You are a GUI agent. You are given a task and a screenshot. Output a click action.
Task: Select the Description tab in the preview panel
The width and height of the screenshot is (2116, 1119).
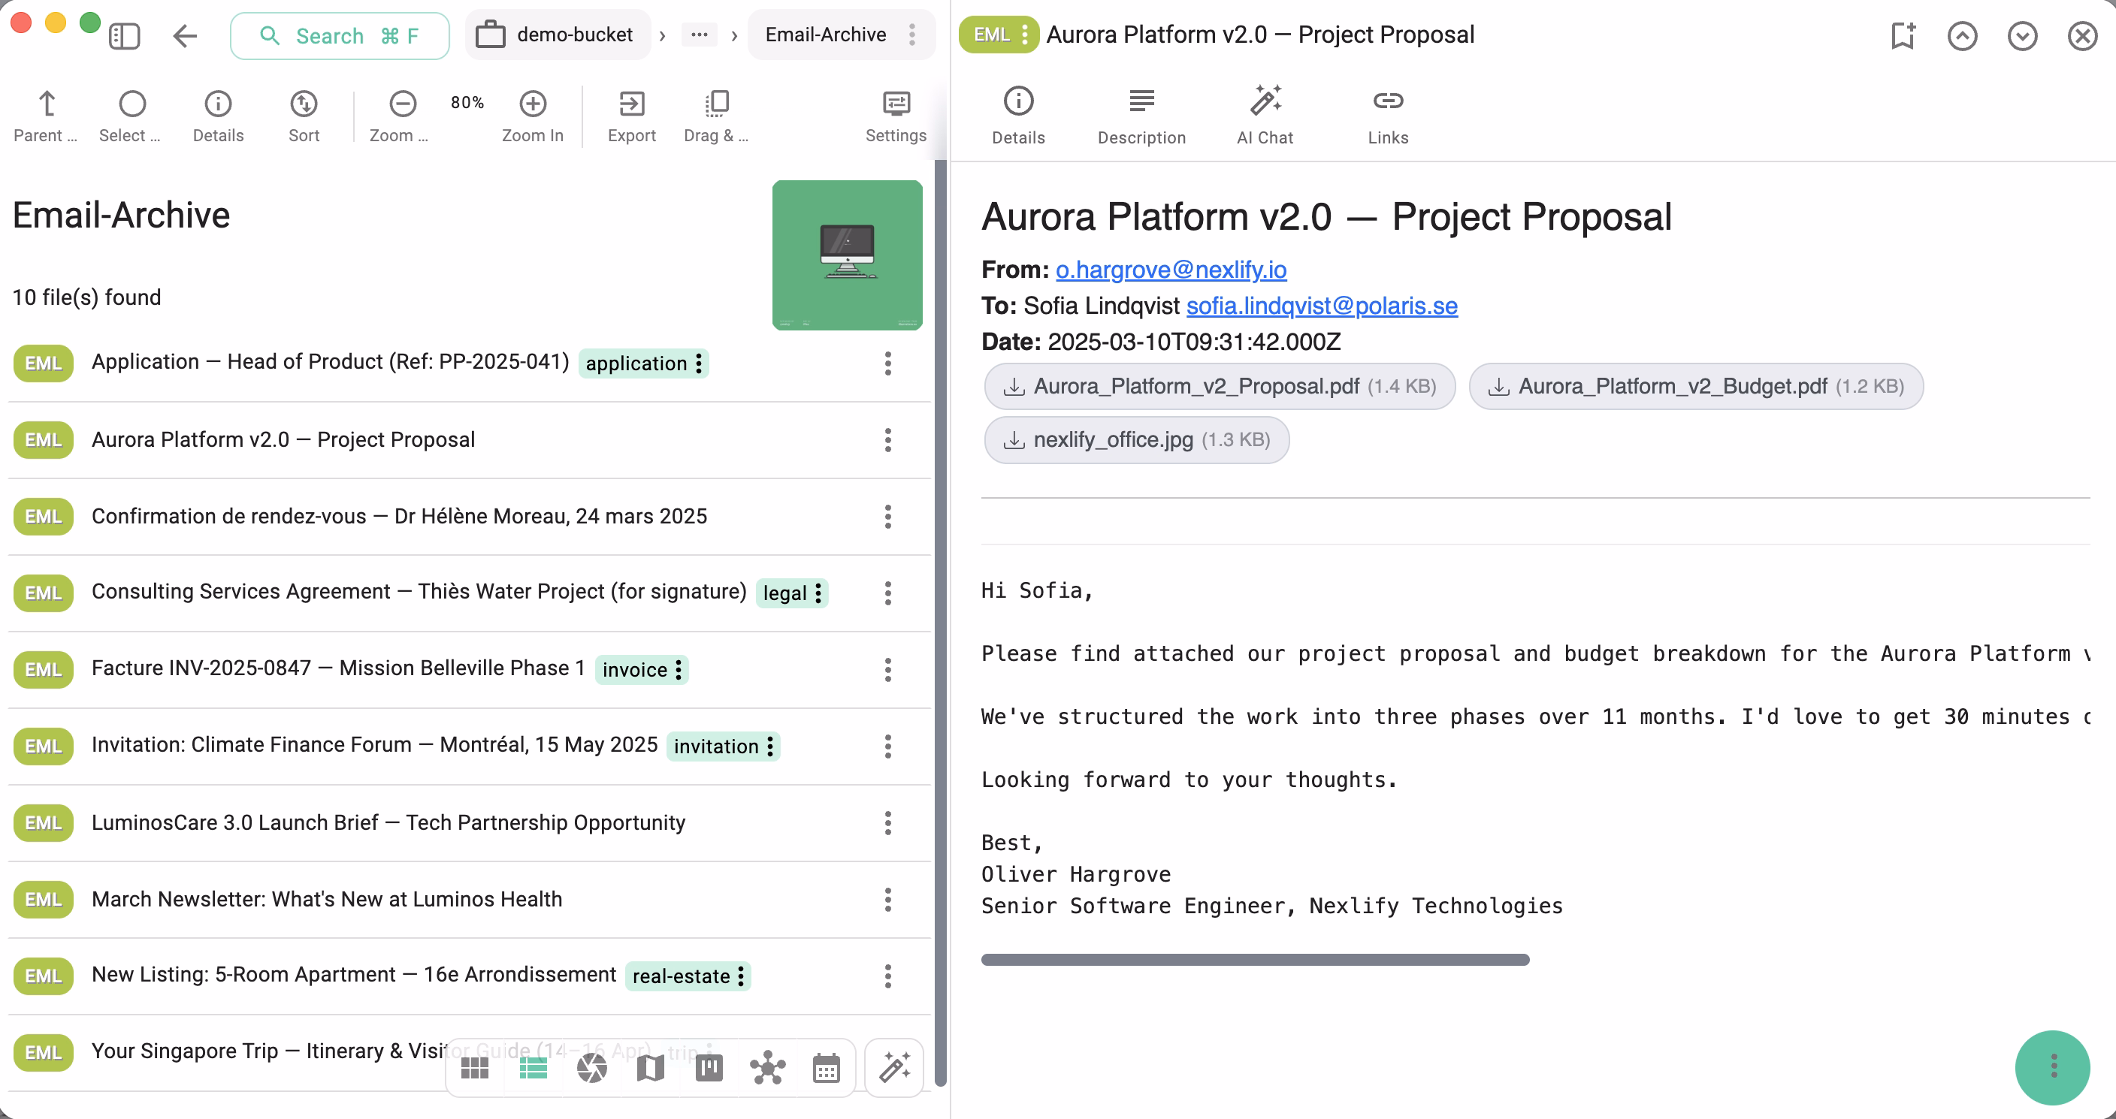click(x=1141, y=114)
